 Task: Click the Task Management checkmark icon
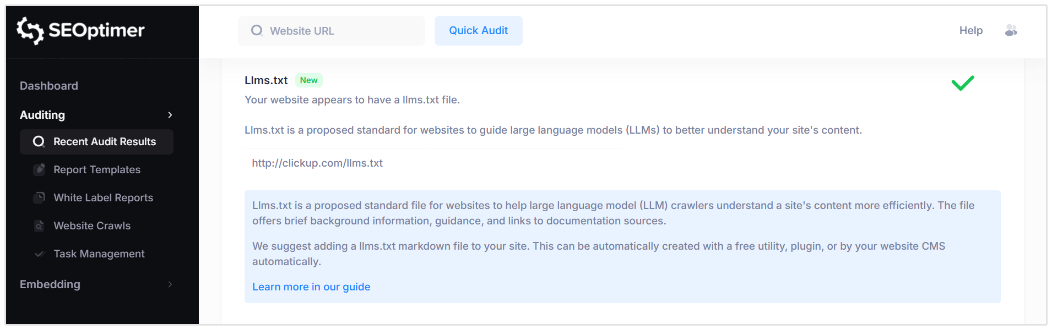click(x=39, y=254)
